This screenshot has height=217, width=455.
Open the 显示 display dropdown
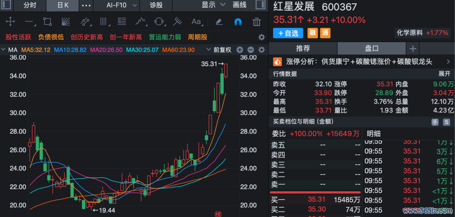(x=213, y=5)
